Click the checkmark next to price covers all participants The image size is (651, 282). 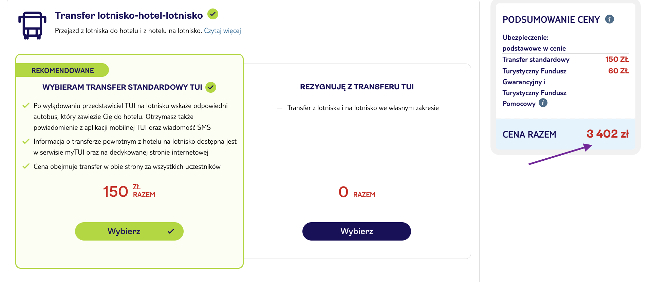[26, 166]
